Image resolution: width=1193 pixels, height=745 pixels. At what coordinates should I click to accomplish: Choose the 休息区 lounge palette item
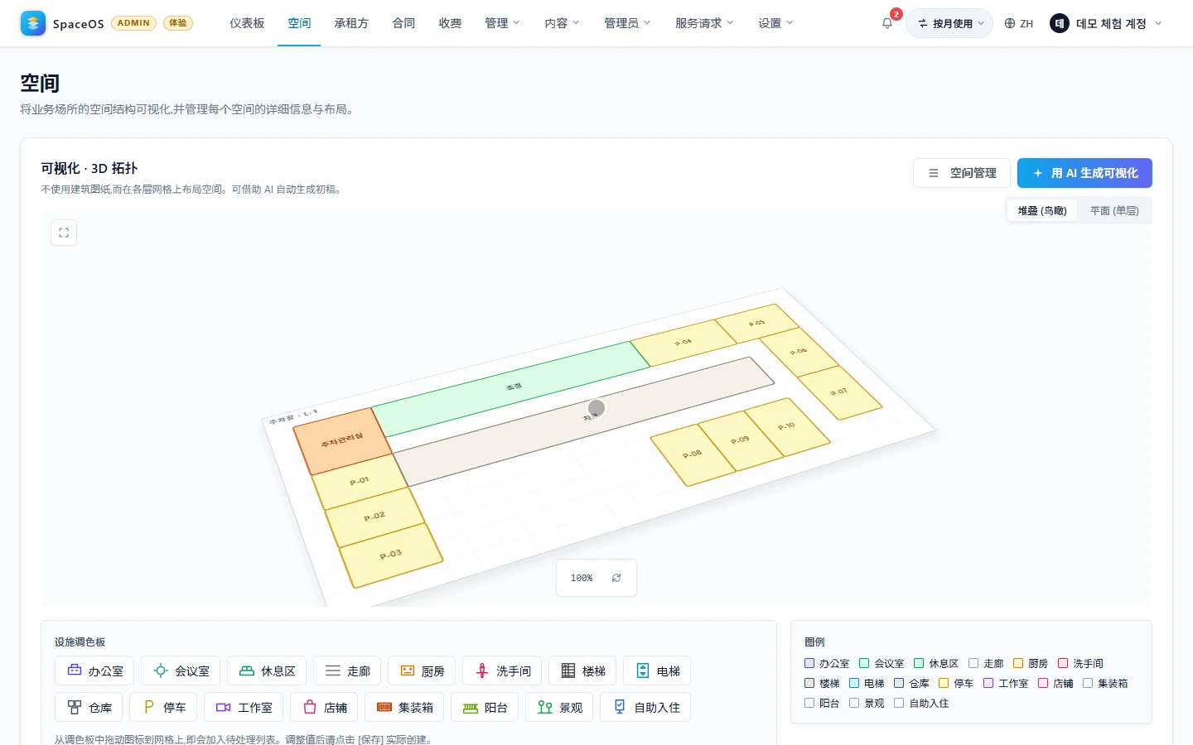267,670
